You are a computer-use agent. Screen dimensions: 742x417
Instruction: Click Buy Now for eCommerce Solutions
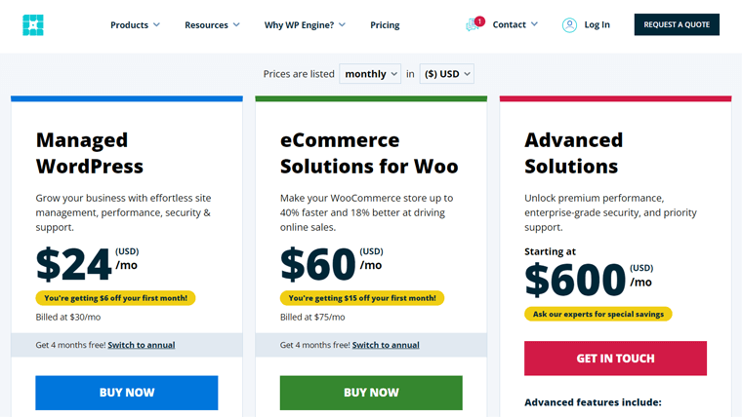[371, 393]
